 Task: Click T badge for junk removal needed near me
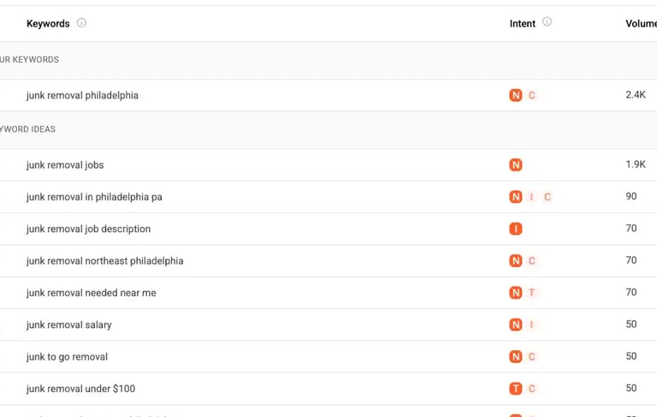pyautogui.click(x=531, y=292)
